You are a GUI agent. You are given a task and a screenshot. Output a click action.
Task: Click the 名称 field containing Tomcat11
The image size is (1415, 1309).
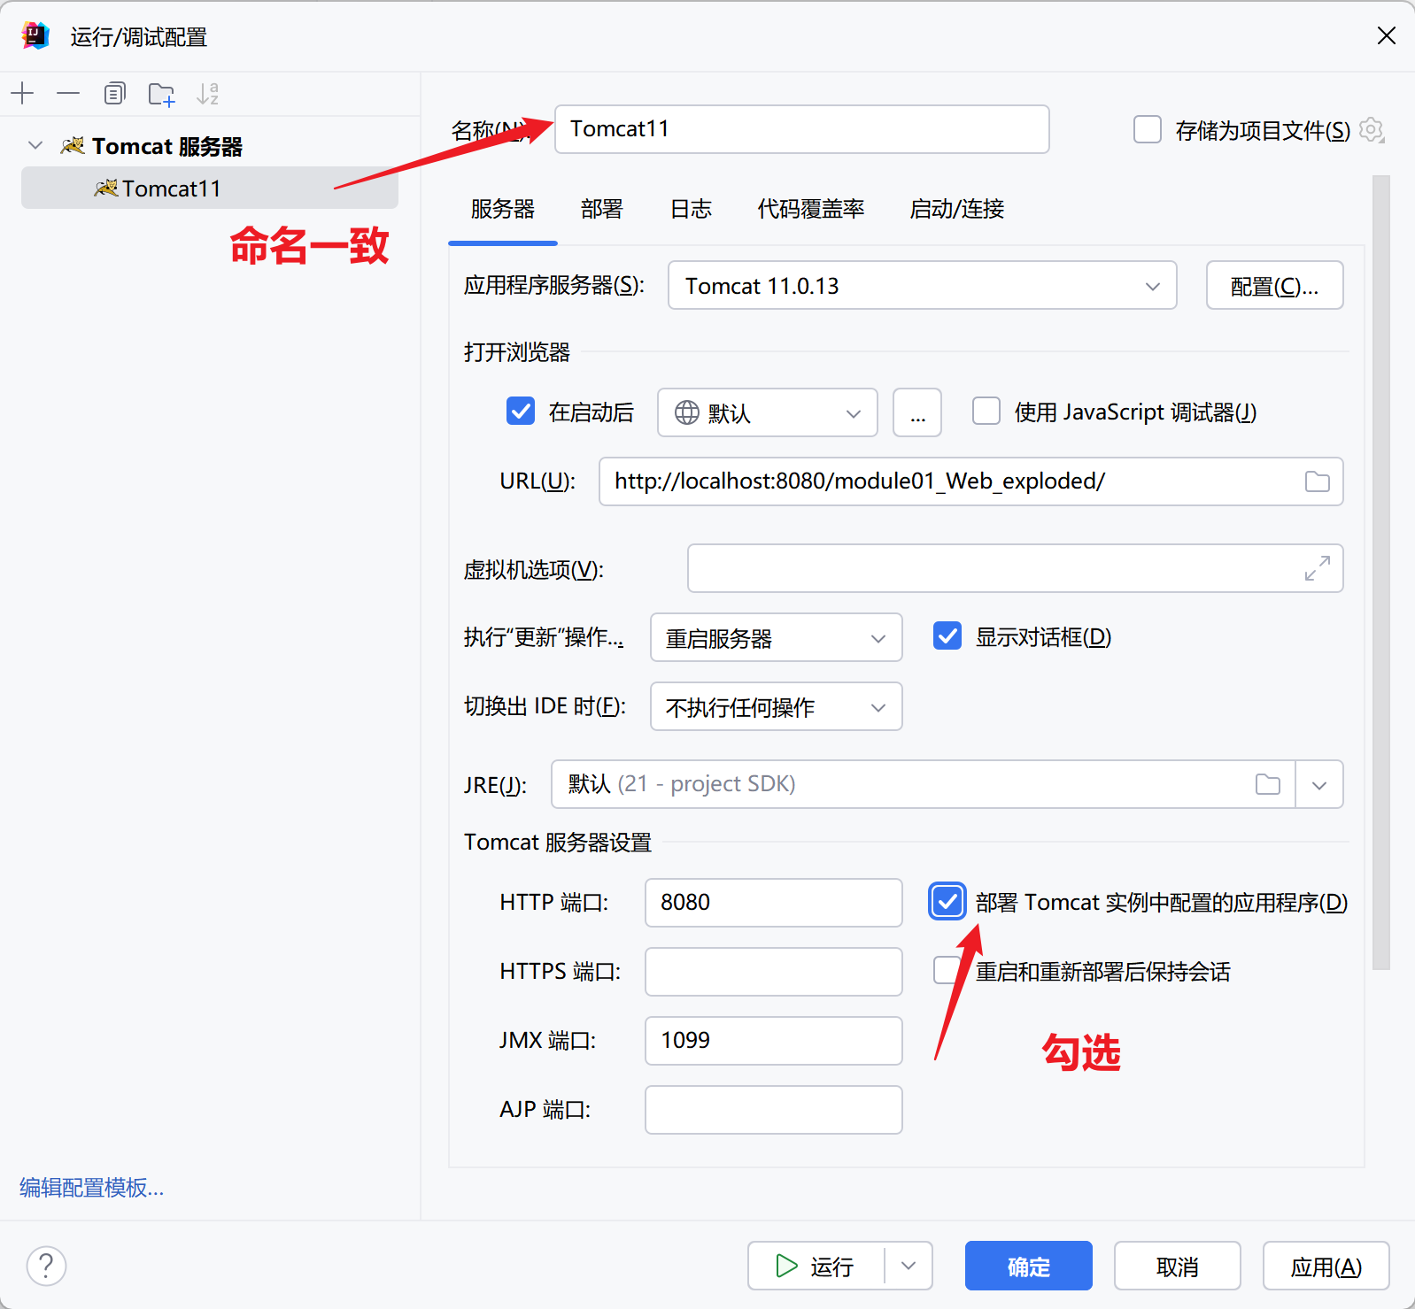pyautogui.click(x=801, y=129)
